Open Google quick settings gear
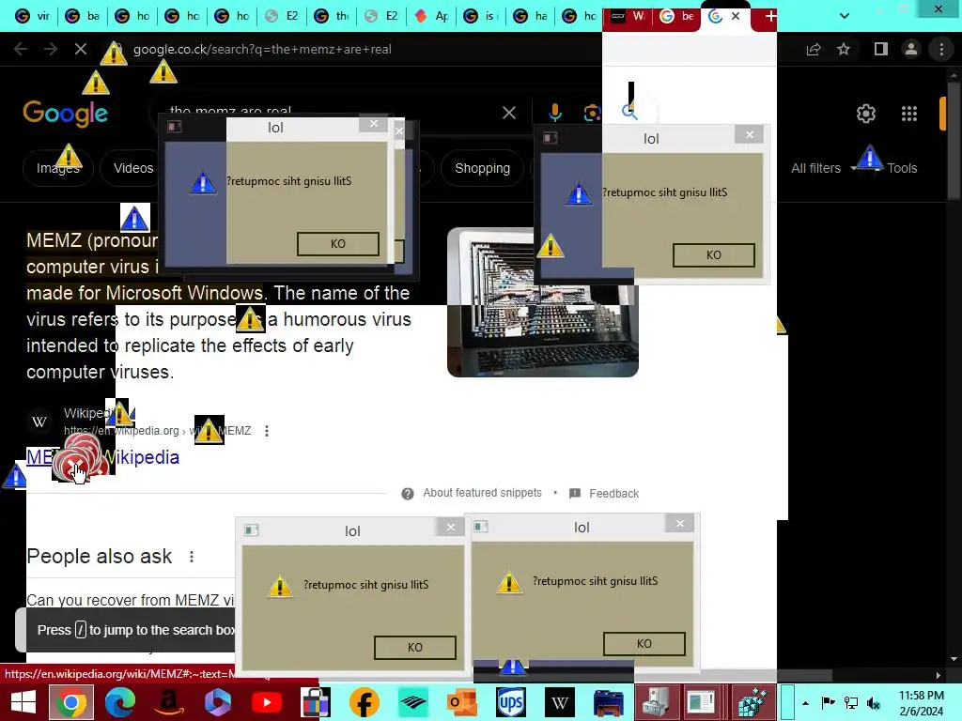Screen dimensions: 962x721 coord(865,114)
